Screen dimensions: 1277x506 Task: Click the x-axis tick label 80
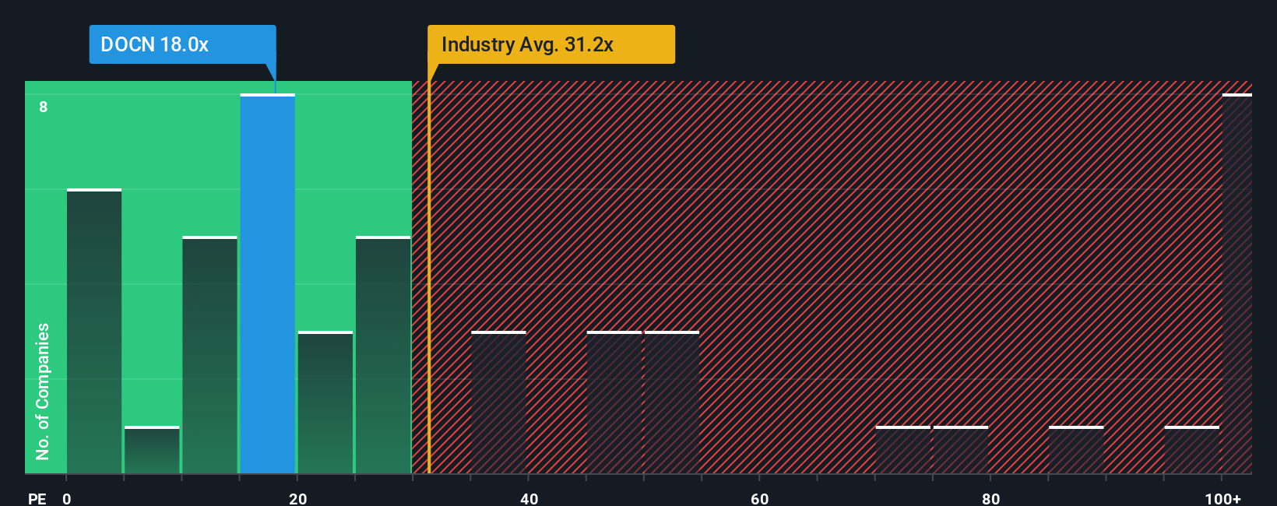[991, 499]
